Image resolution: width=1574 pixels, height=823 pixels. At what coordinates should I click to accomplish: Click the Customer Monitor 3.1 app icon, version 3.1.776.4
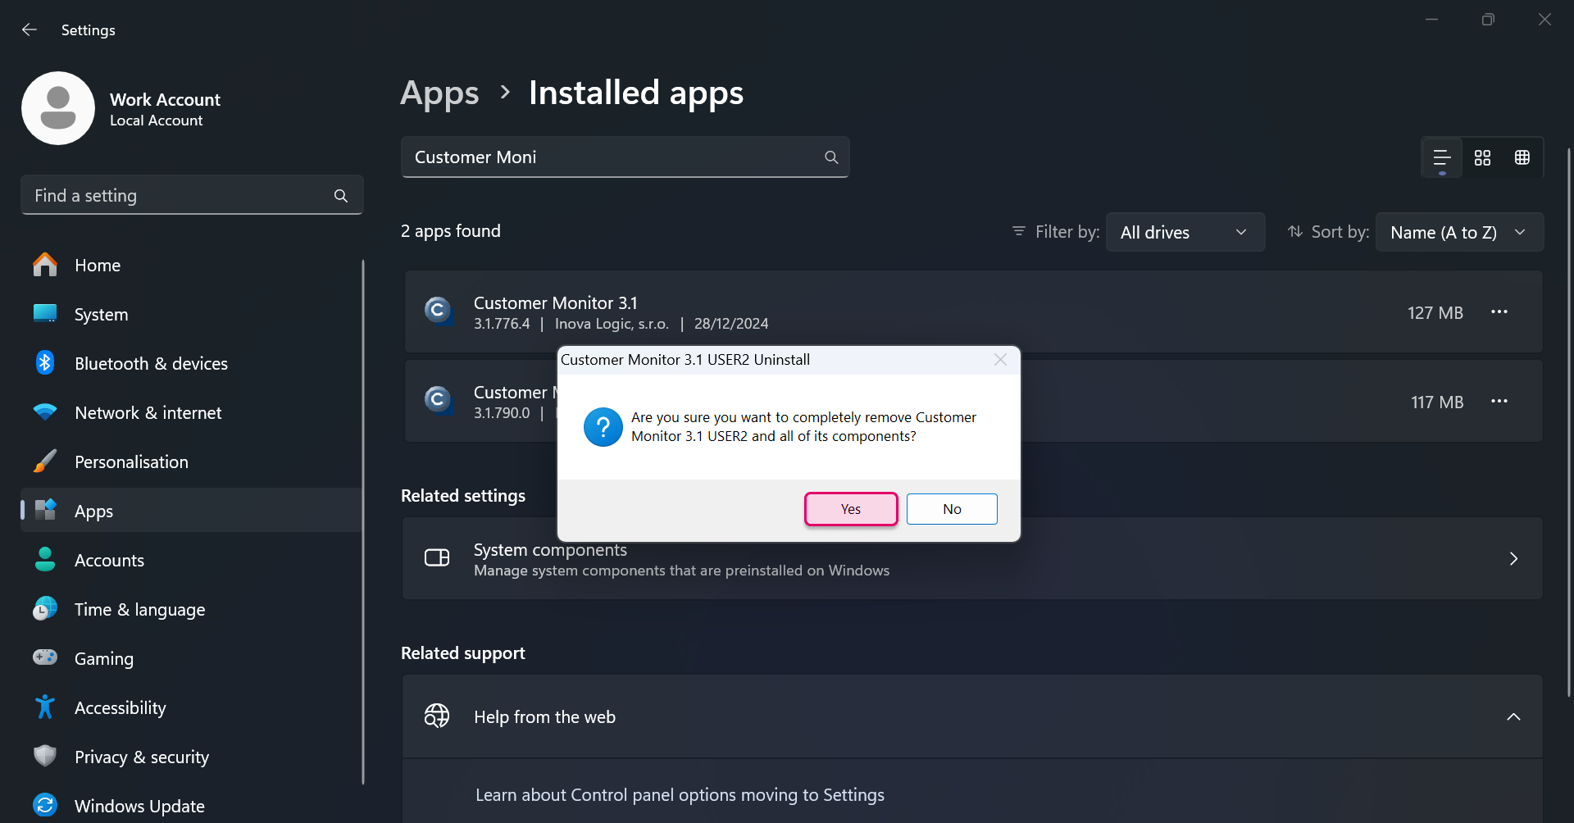(439, 311)
